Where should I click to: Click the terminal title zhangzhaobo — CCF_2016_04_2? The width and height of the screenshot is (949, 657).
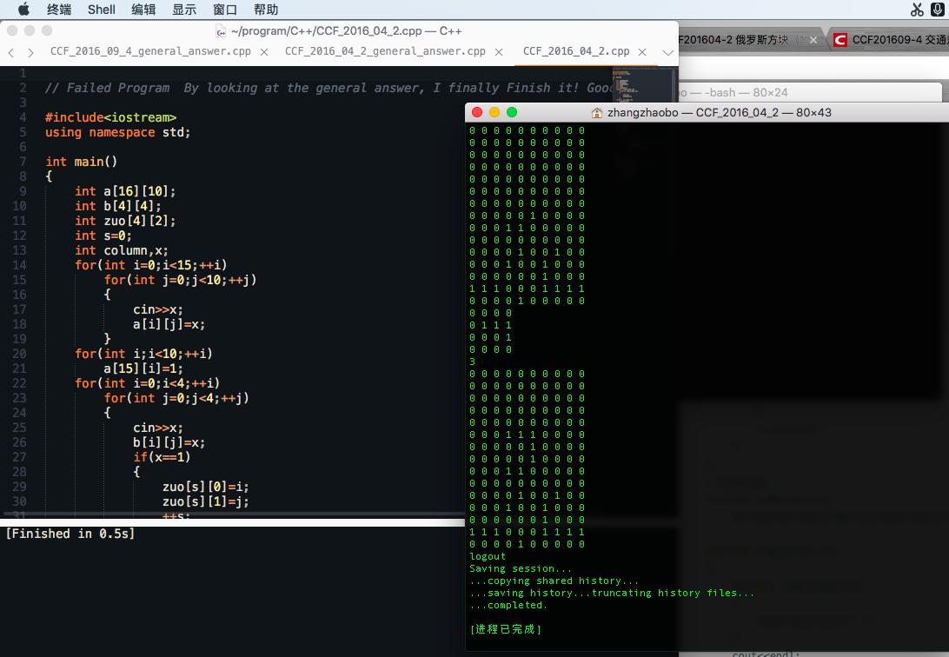pos(719,112)
